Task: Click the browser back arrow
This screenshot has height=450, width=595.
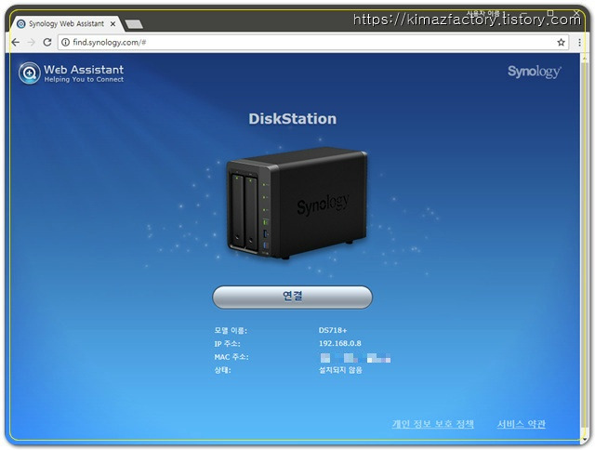Action: 16,43
